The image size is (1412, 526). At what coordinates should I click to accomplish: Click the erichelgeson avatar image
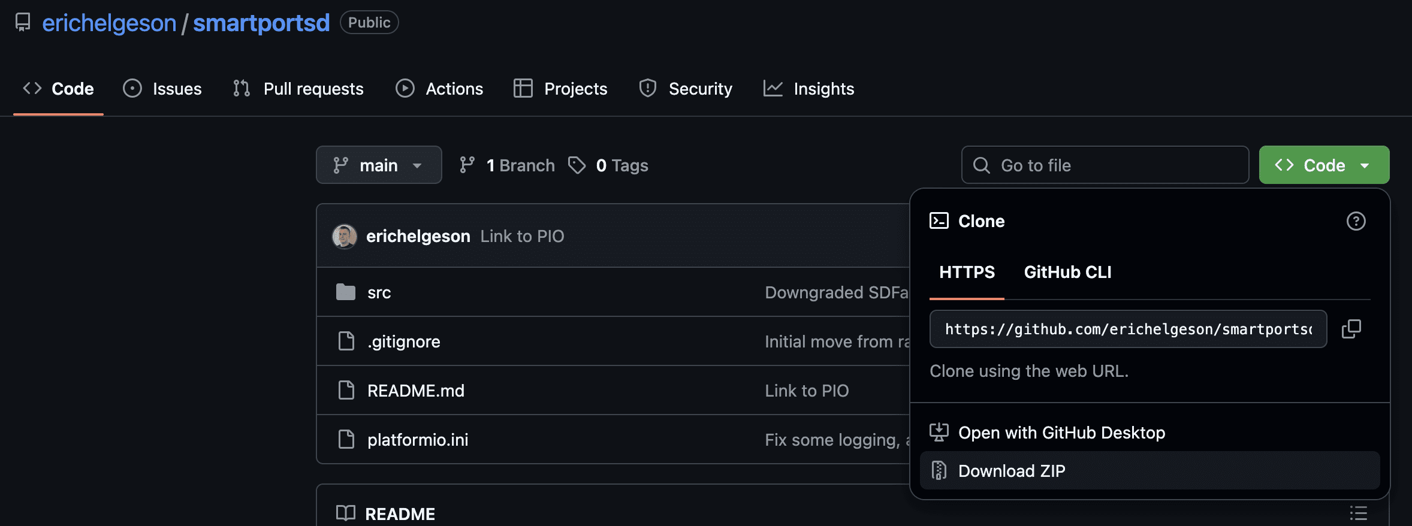(x=345, y=237)
